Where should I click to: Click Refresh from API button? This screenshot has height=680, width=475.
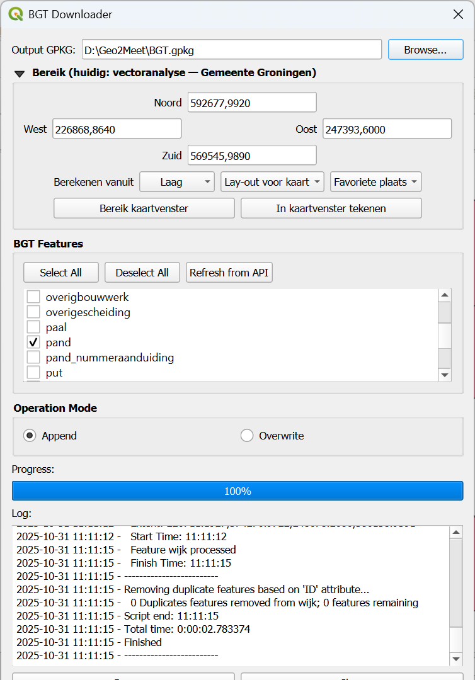[229, 273]
